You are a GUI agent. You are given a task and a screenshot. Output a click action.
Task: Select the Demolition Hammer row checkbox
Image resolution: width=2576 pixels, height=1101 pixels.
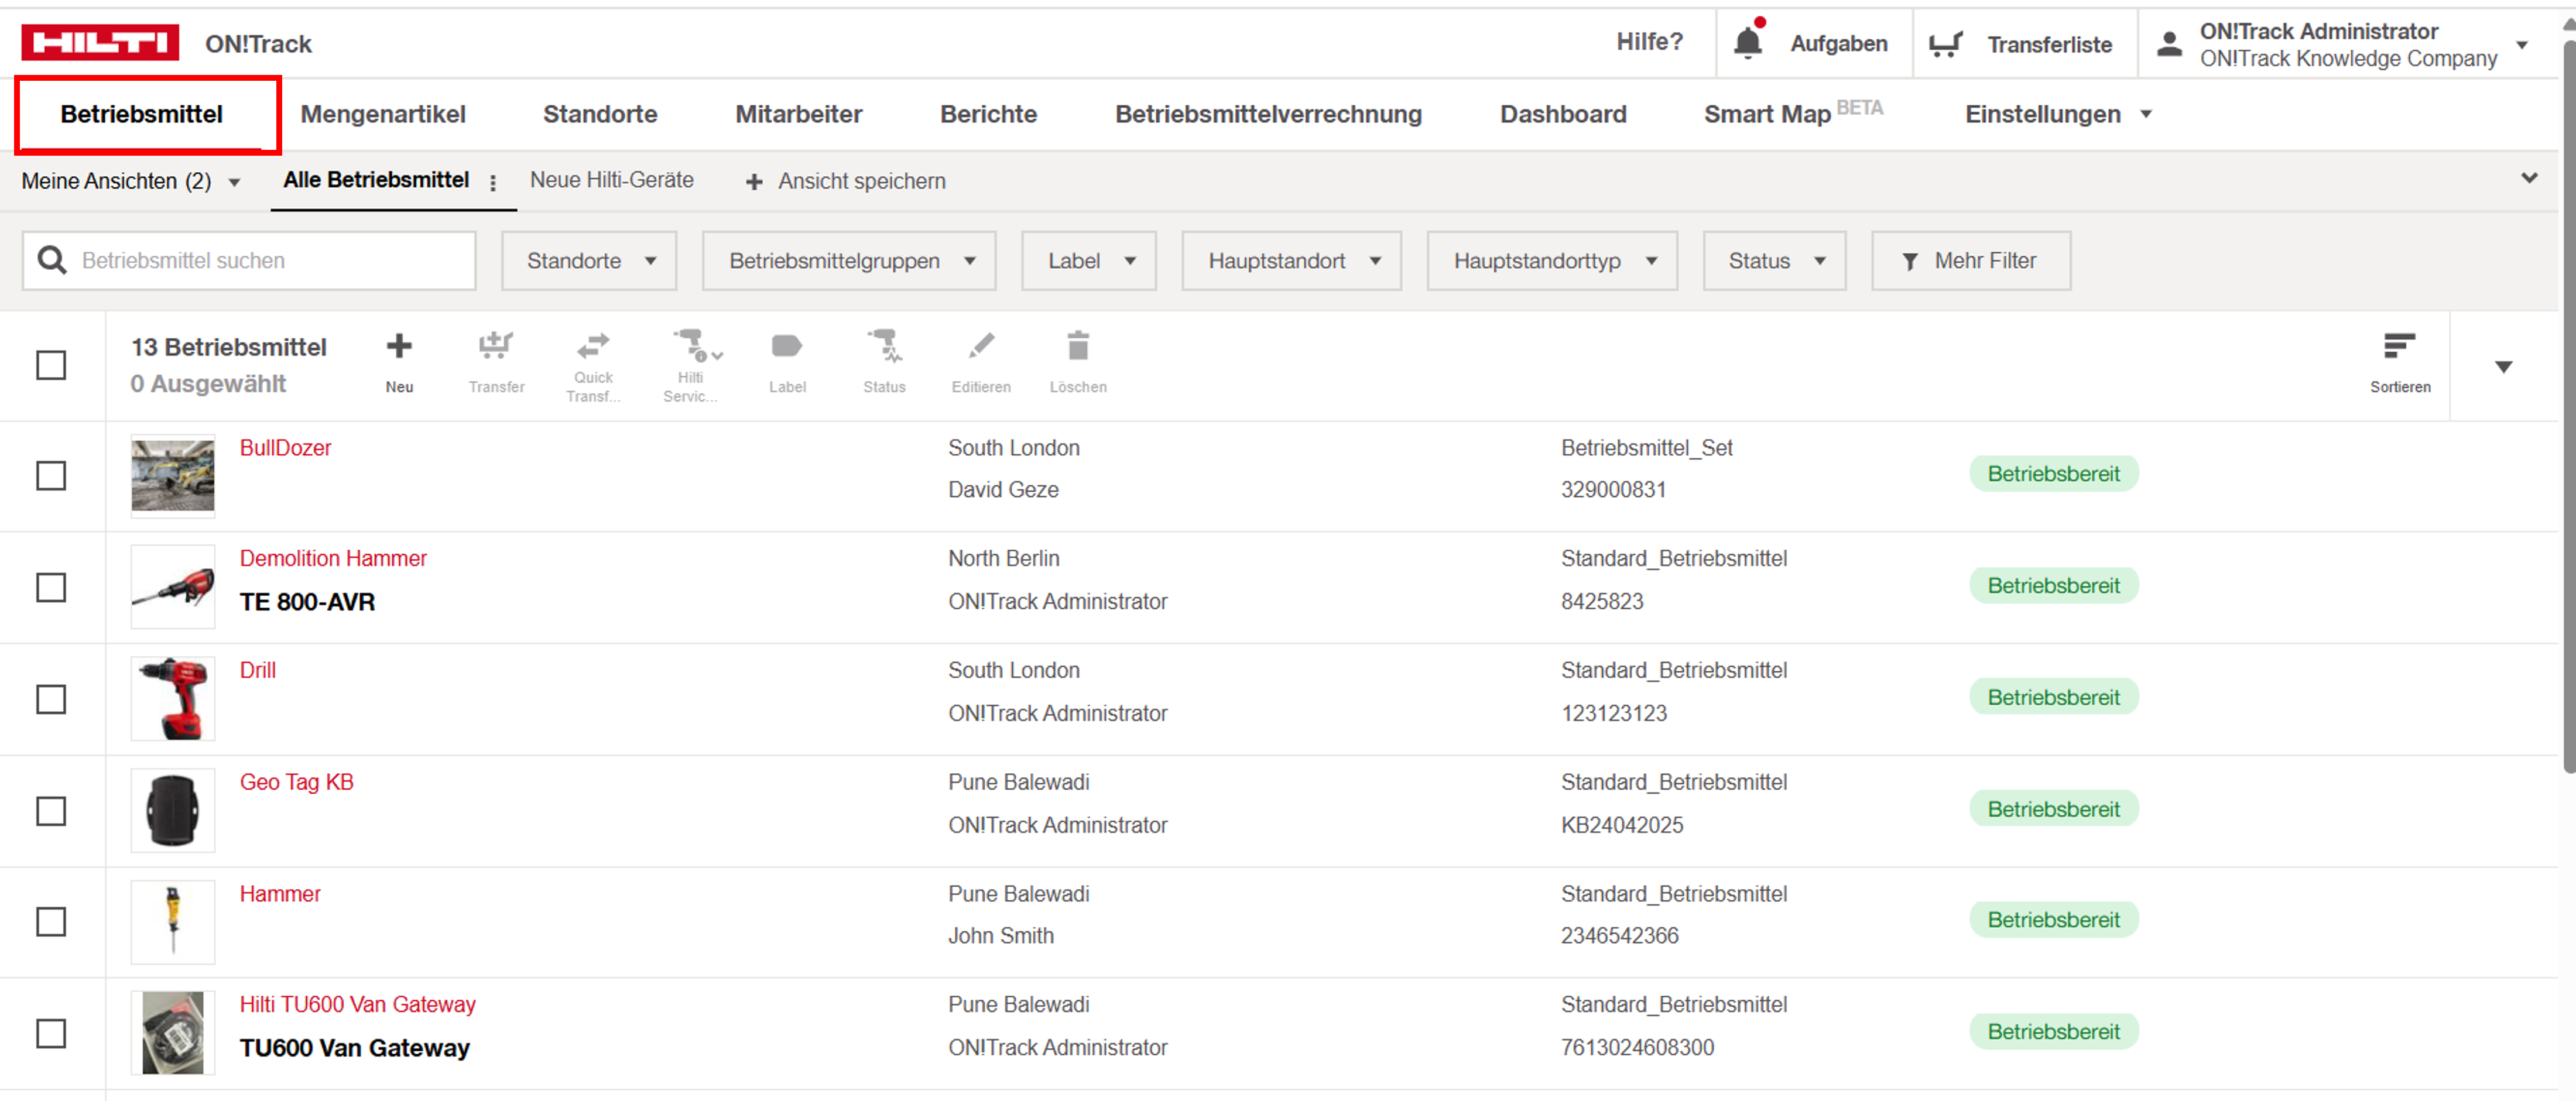[x=51, y=587]
